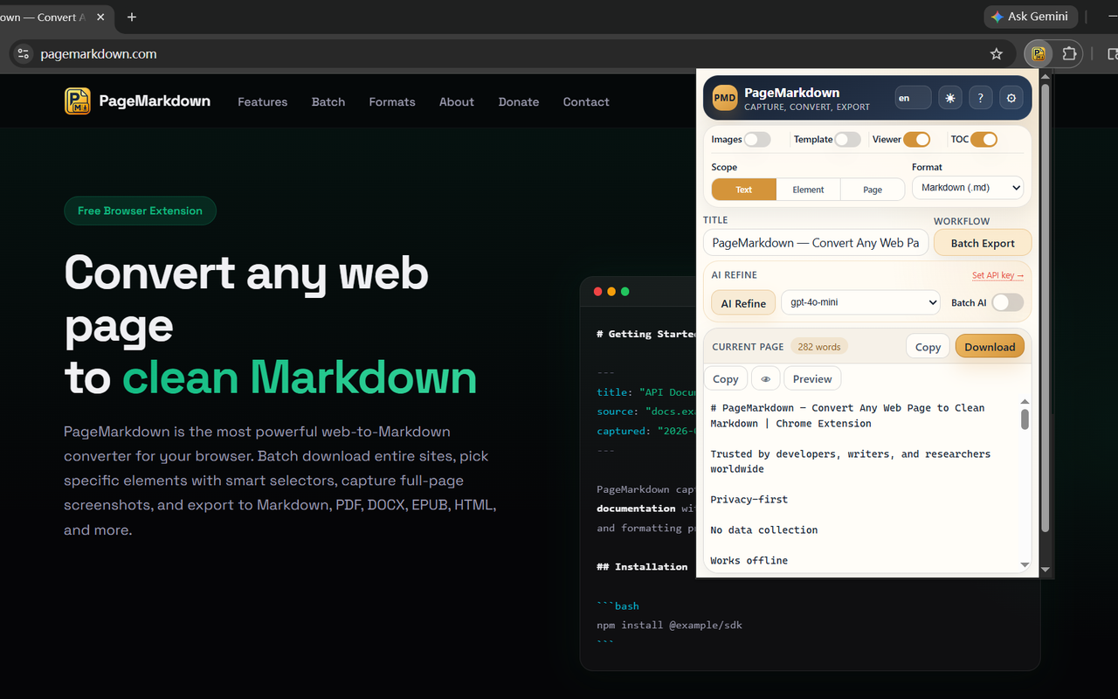1118x699 pixels.
Task: Click the 282 words count badge
Action: (819, 347)
